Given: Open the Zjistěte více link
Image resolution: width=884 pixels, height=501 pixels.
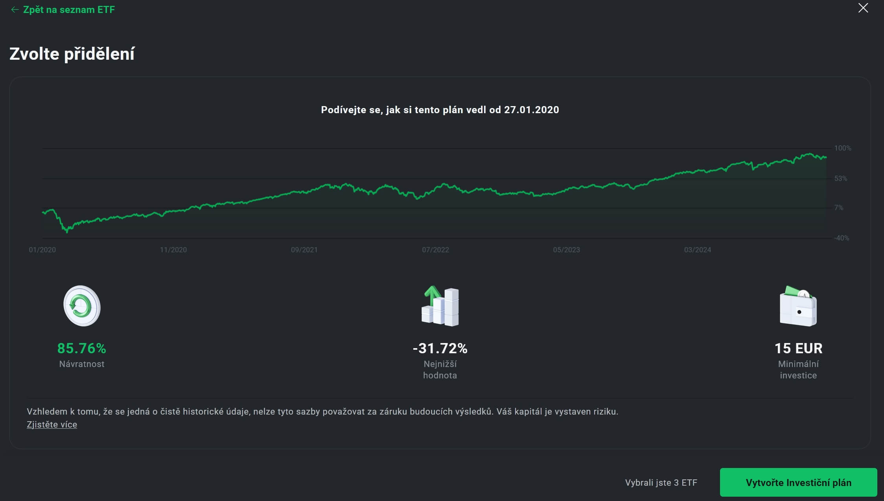Looking at the screenshot, I should click(52, 425).
